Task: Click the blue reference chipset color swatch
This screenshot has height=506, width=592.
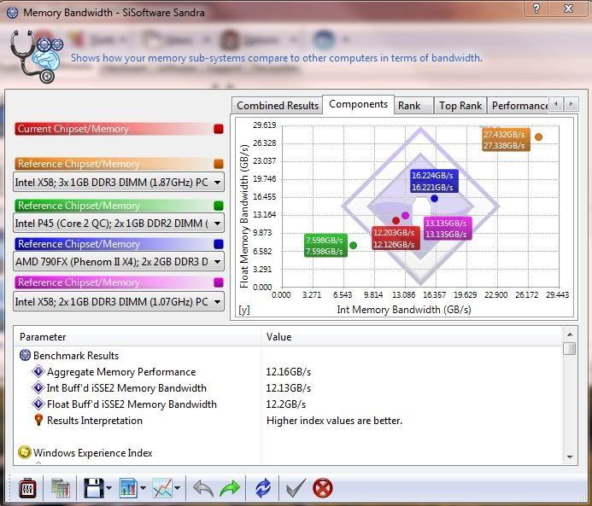Action: 218,244
